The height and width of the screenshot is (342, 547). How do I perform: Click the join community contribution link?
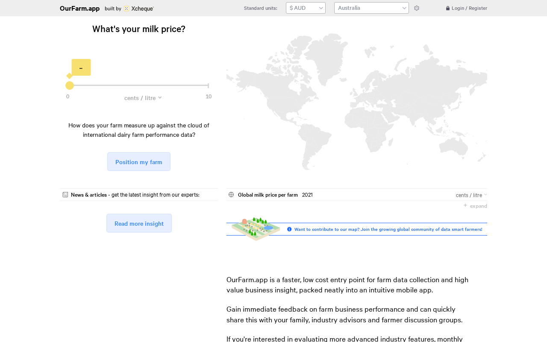pyautogui.click(x=388, y=229)
